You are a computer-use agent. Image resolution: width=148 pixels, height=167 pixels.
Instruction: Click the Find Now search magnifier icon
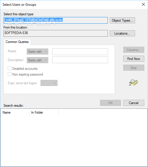(133, 82)
